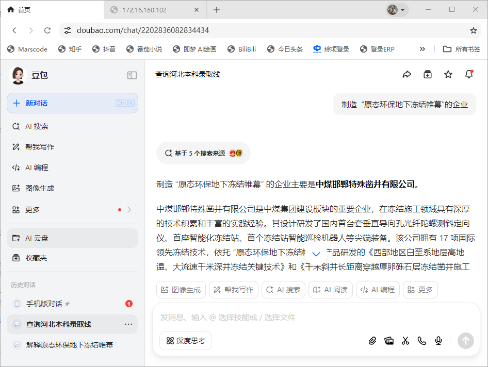Open notifications with the bell icon

[468, 74]
